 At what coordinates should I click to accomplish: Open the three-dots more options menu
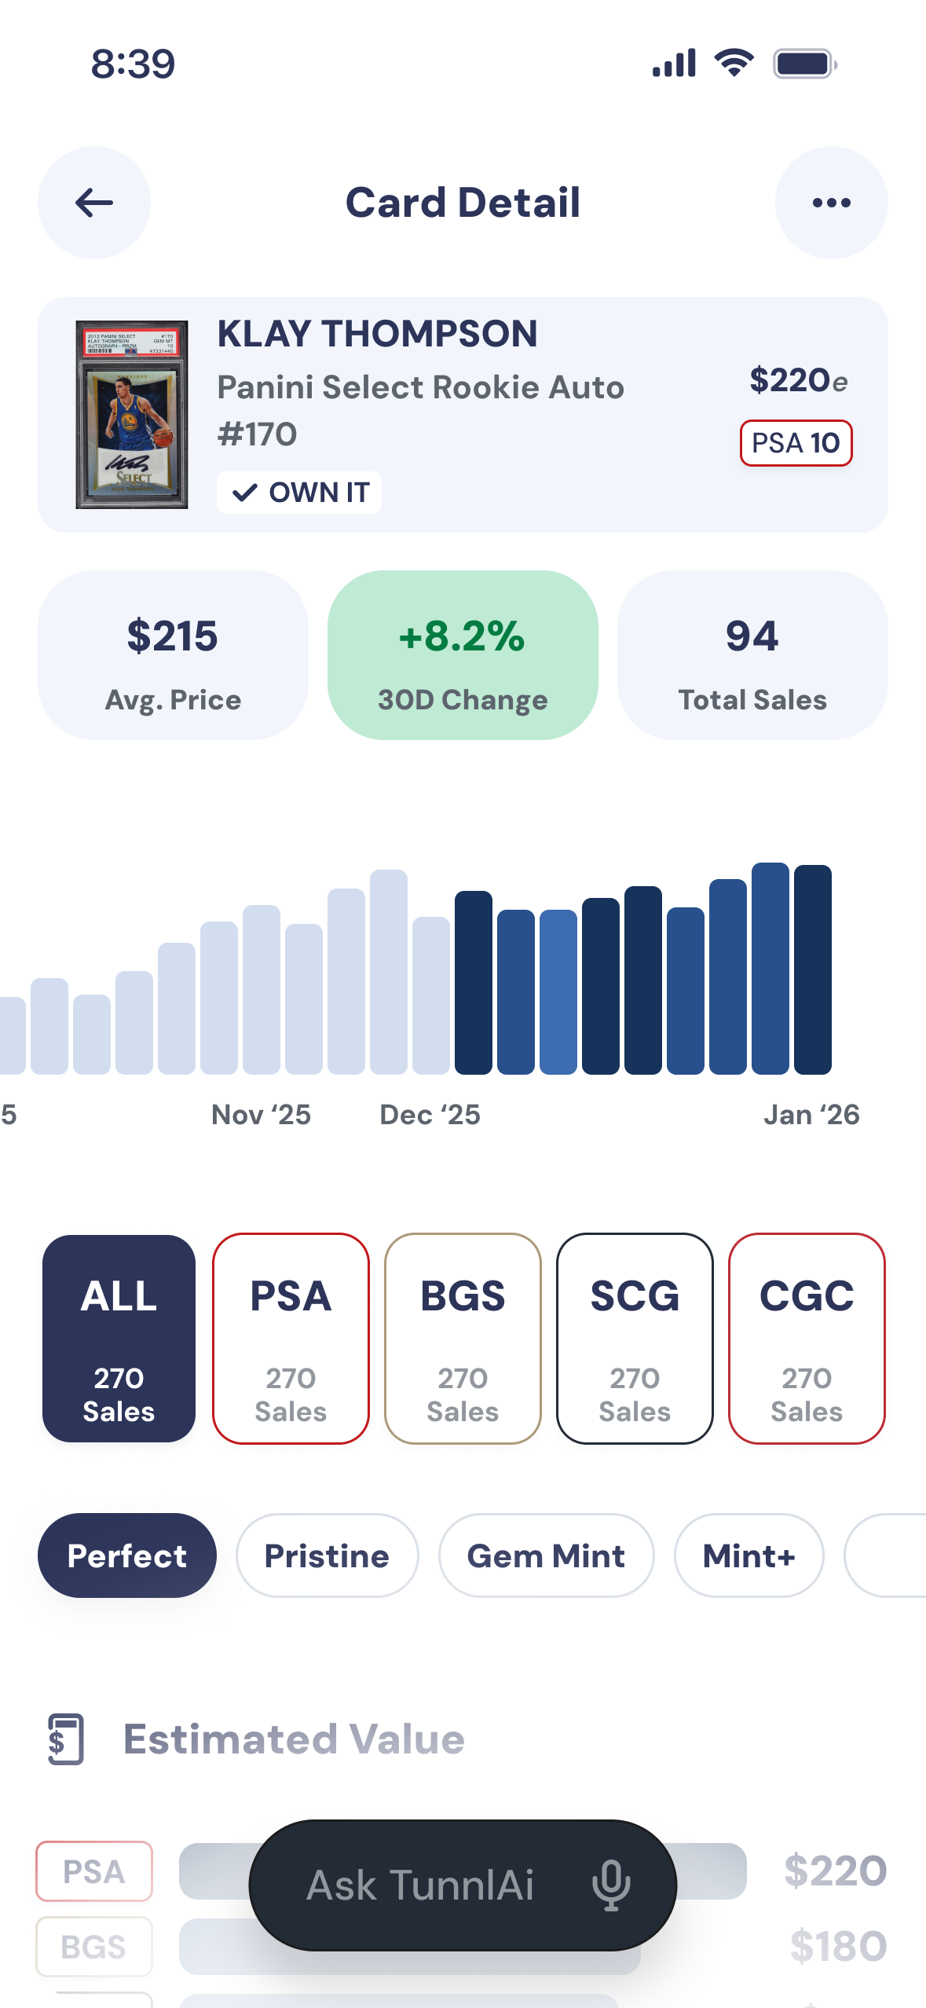(x=831, y=203)
